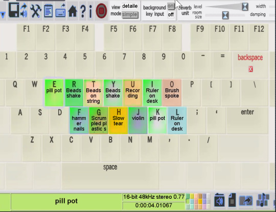Click the unassigned A key
276x212 pixels.
click(20, 121)
